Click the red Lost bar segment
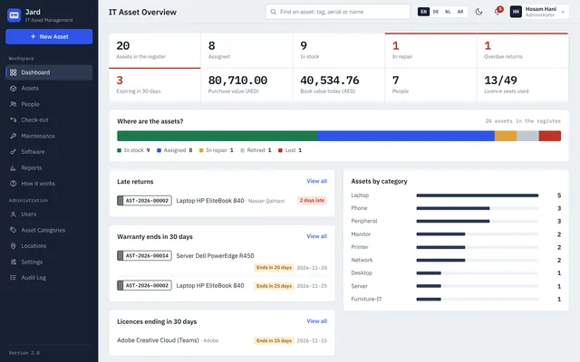Screen dimensions: 580x362 point(550,136)
